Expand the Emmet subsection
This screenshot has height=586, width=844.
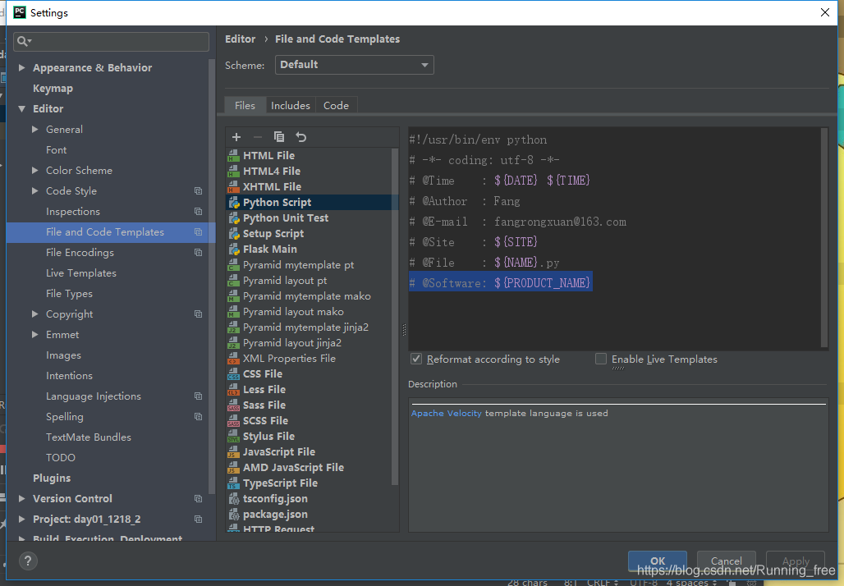pyautogui.click(x=35, y=334)
